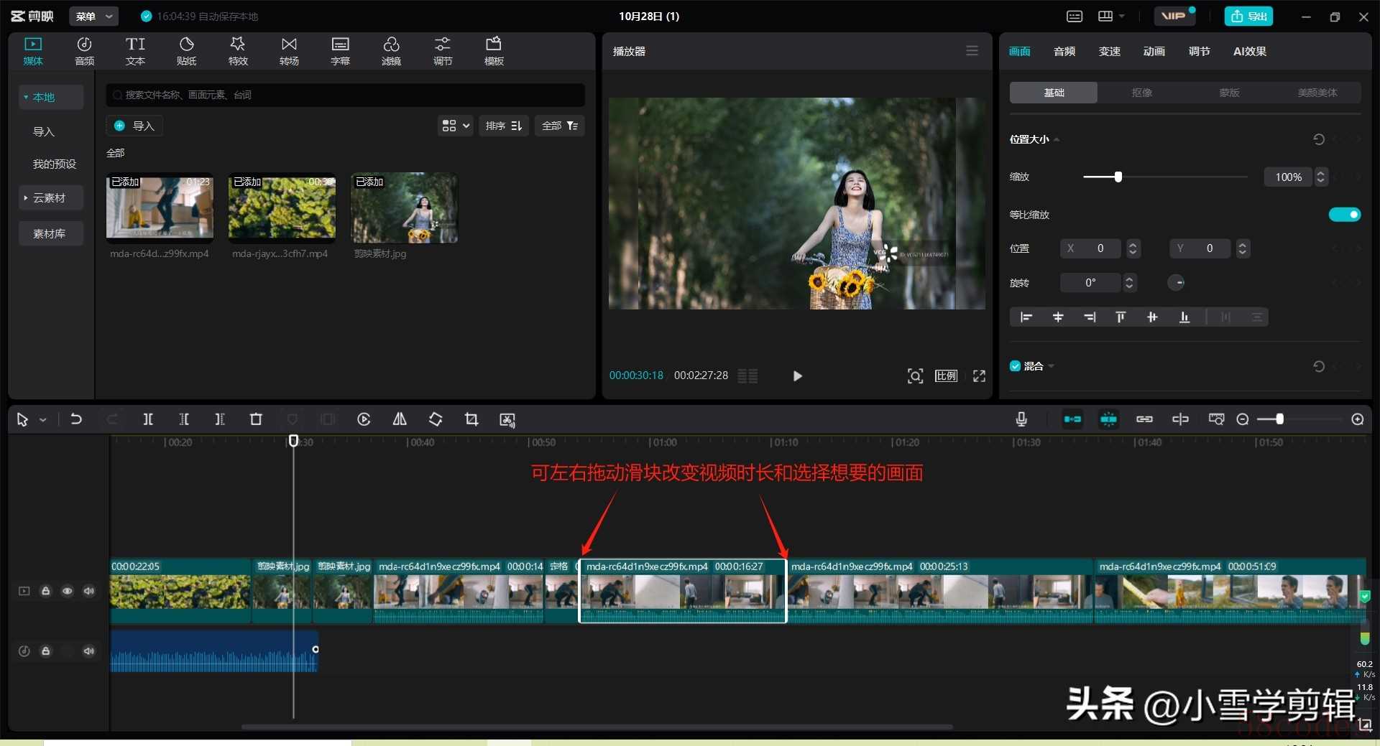Screen dimensions: 1380x746
Task: Expand the 云素材 tree item
Action: pos(50,198)
